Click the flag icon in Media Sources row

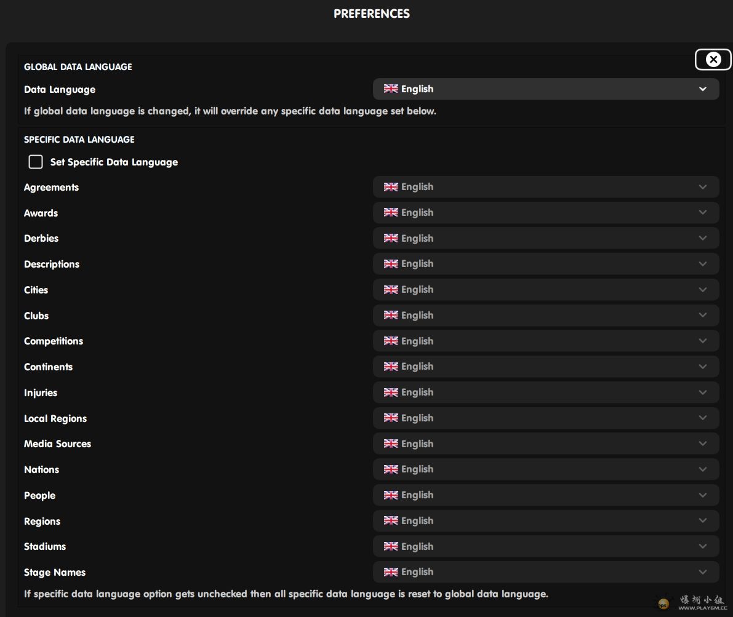coord(391,444)
